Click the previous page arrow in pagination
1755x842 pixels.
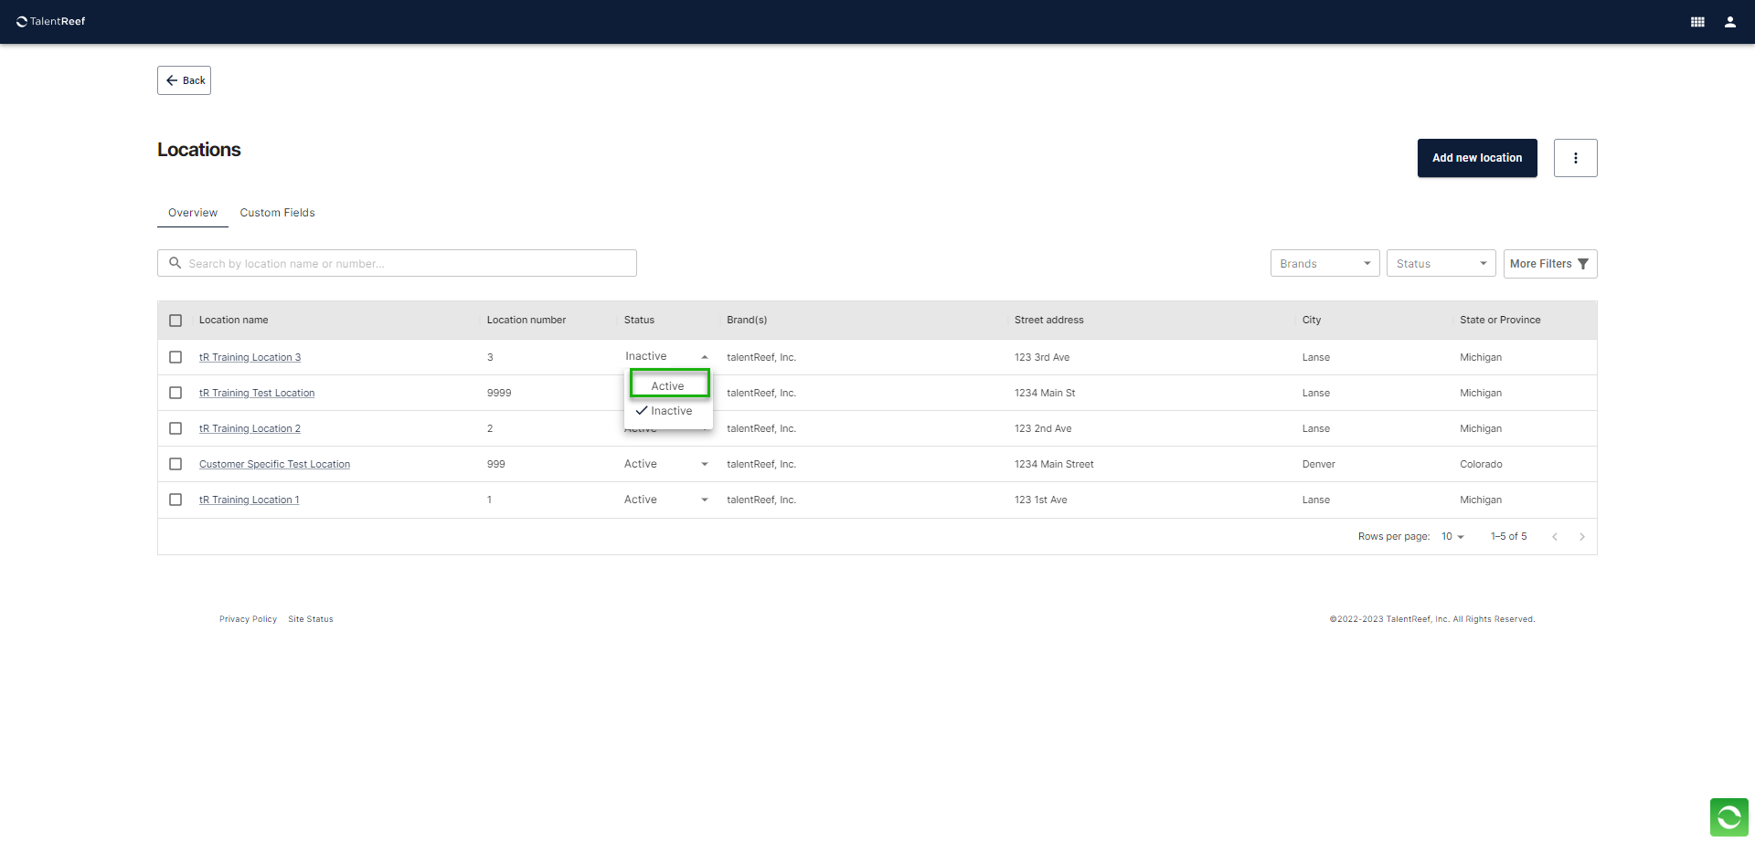(1555, 537)
